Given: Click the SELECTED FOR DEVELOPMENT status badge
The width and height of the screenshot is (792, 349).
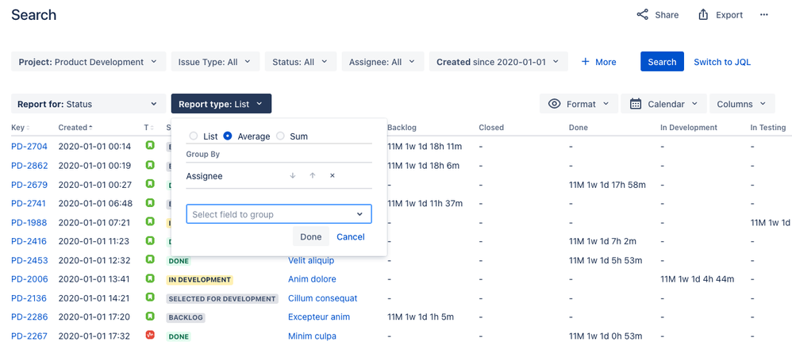Looking at the screenshot, I should [222, 298].
